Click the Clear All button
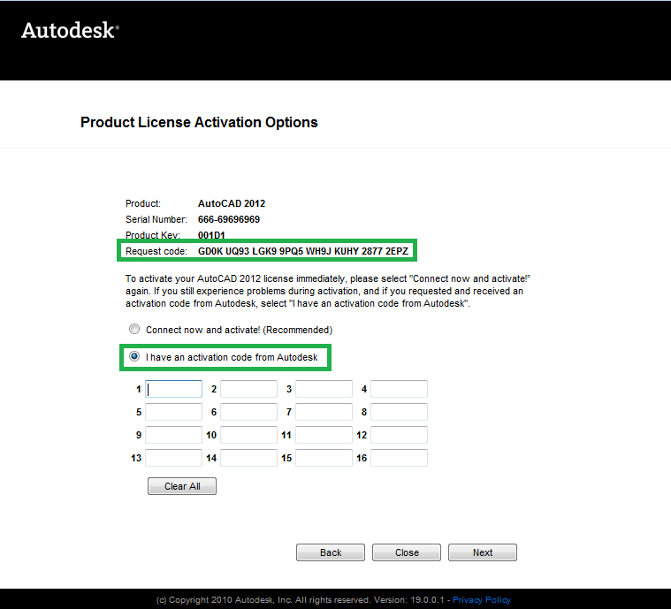This screenshot has height=609, width=671. click(x=182, y=486)
